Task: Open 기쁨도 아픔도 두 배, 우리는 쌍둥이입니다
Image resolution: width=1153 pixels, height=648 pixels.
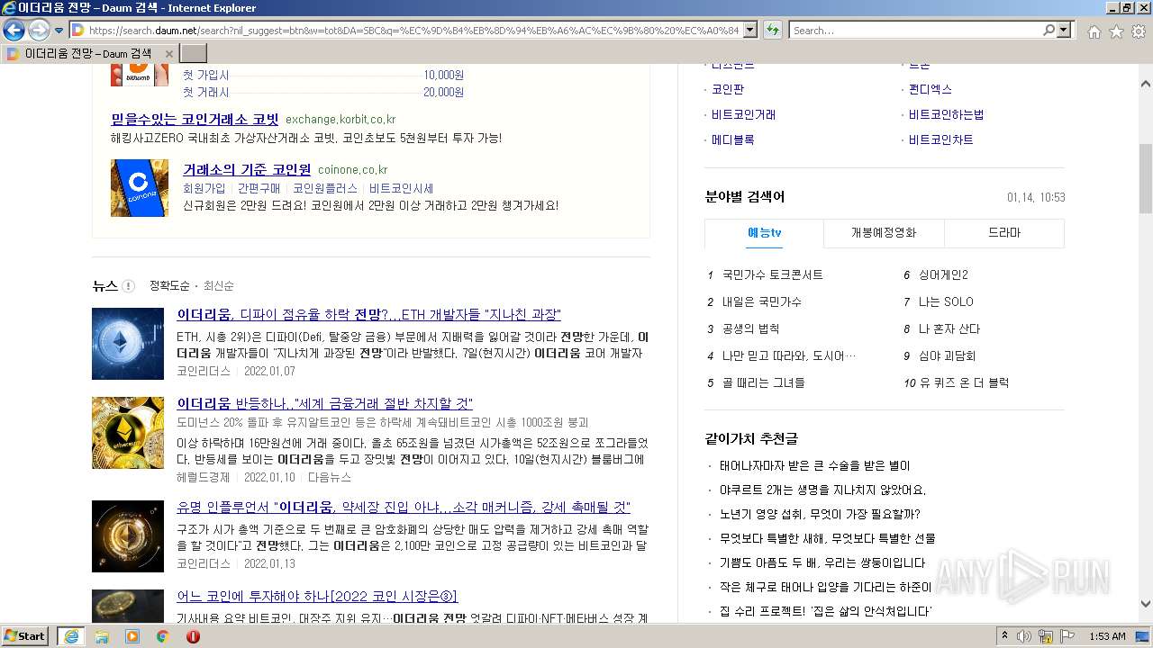Action: [x=822, y=562]
